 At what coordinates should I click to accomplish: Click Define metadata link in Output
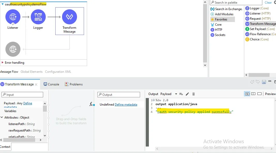[126, 105]
